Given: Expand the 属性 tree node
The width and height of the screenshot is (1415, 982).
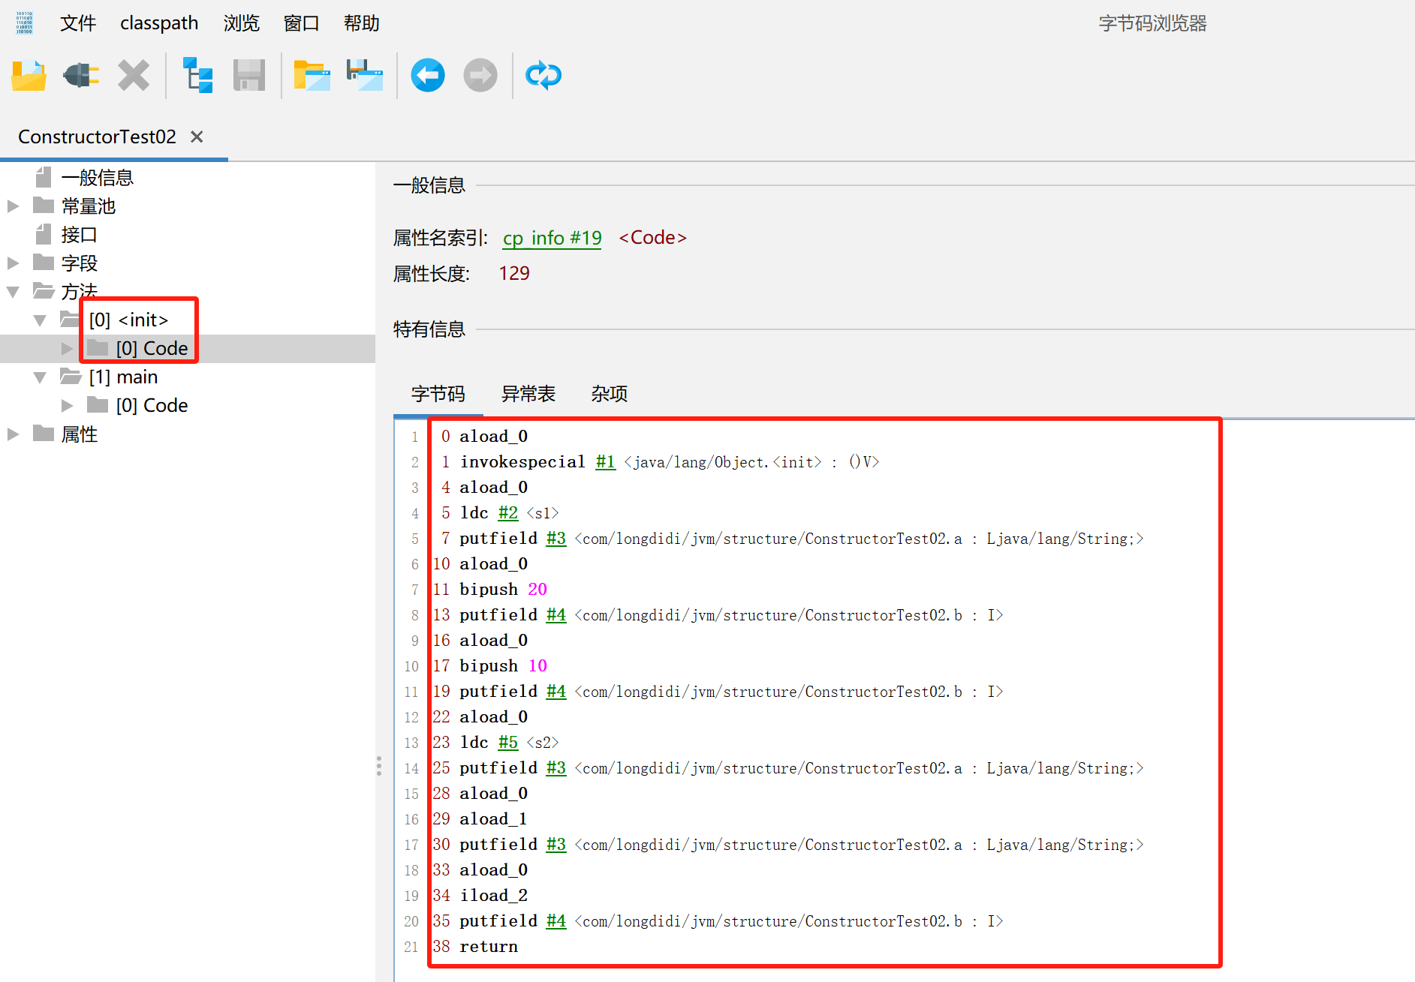Looking at the screenshot, I should point(13,434).
